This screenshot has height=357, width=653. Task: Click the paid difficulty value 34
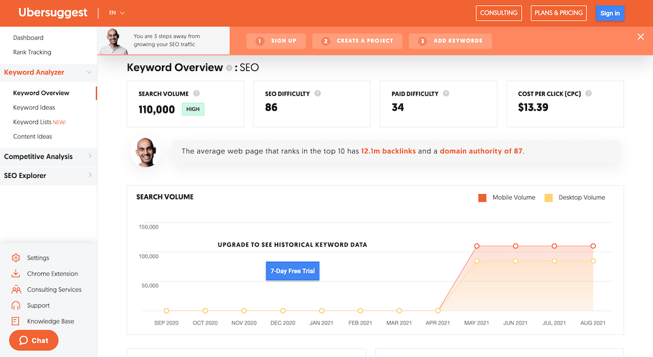398,107
